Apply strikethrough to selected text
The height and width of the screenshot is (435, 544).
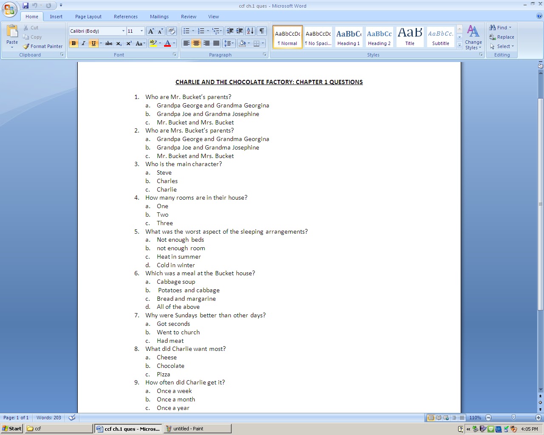(x=108, y=43)
